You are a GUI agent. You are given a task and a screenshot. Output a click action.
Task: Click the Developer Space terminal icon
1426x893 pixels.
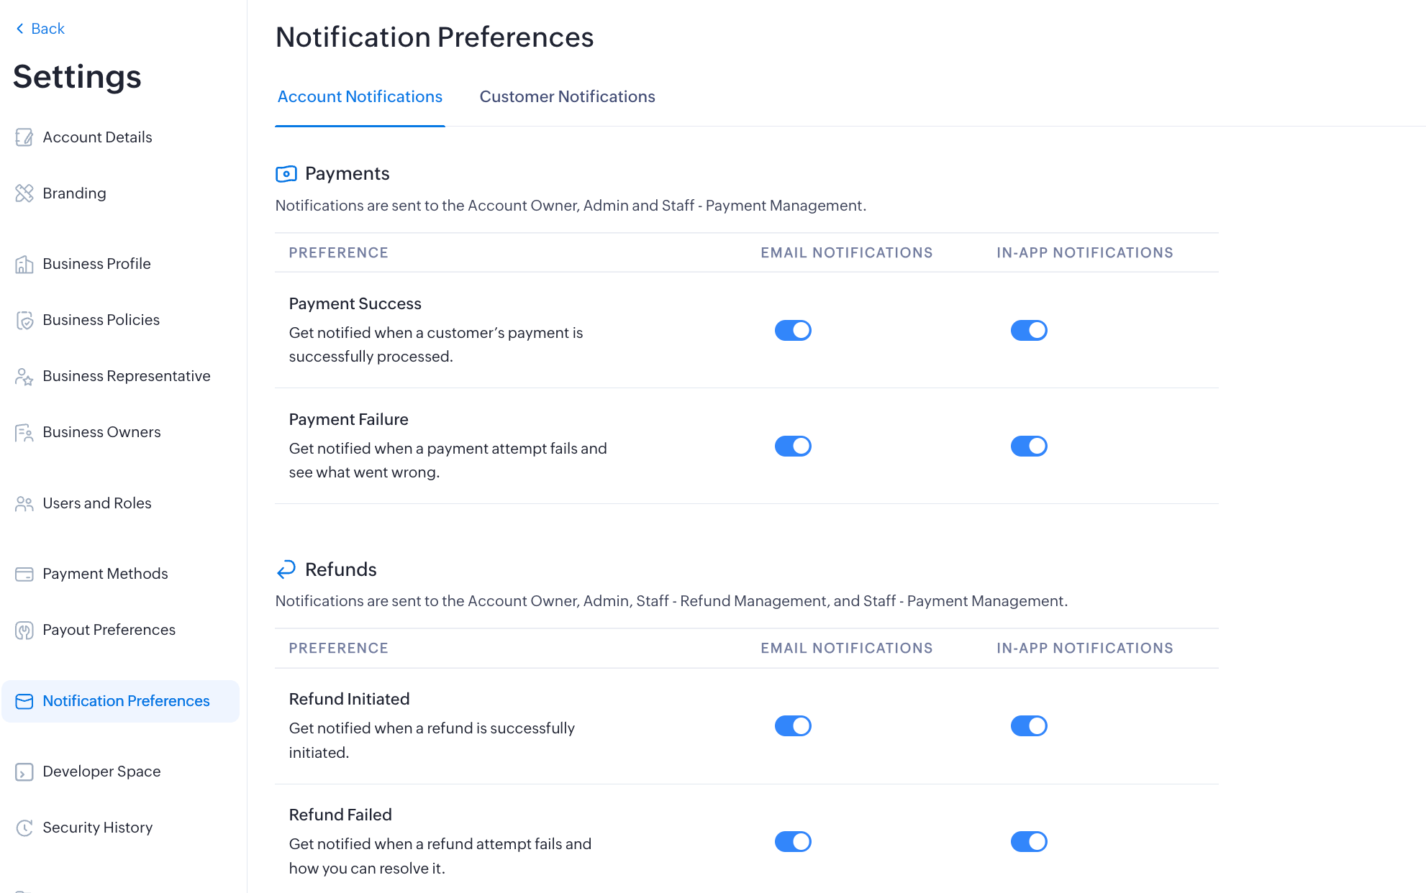[24, 771]
